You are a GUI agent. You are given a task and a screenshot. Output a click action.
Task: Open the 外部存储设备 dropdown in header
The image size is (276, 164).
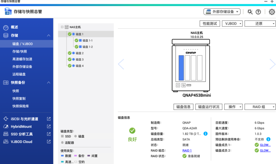click(222, 12)
